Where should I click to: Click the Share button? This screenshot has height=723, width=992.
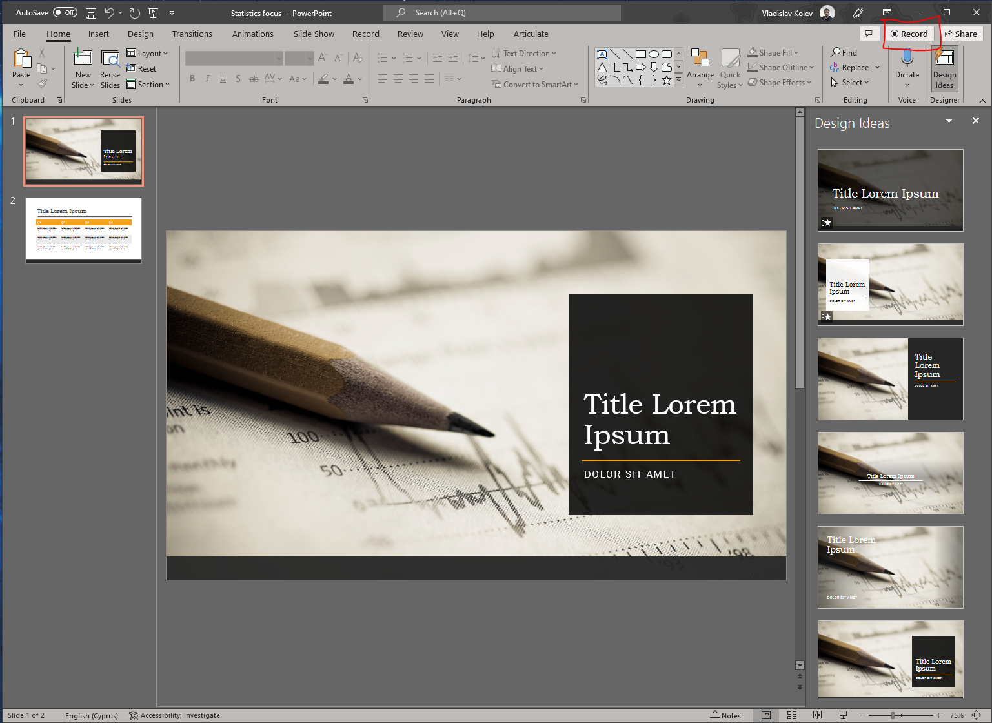tap(962, 34)
